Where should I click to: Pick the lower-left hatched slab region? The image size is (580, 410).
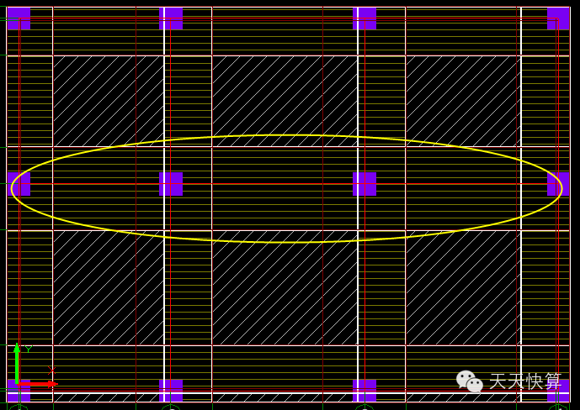(x=109, y=288)
